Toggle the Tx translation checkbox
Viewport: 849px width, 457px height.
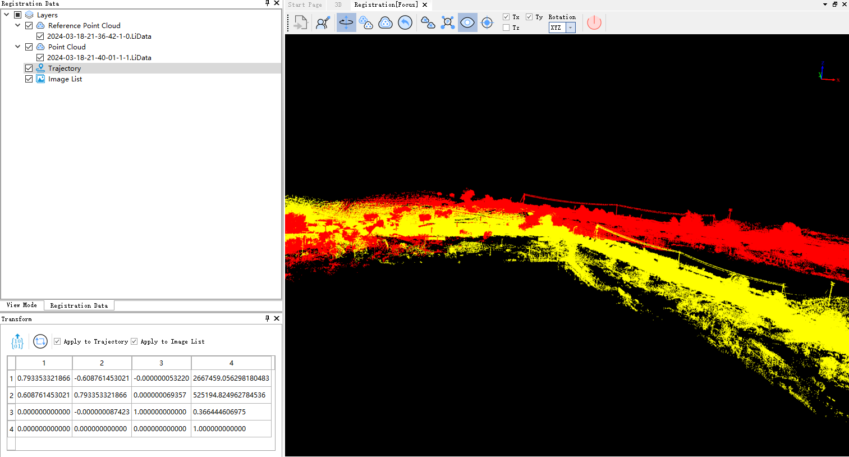[506, 17]
